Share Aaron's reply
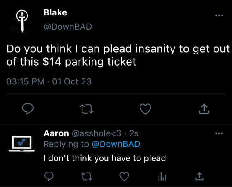Image resolution: width=232 pixels, height=187 pixels. point(199,176)
